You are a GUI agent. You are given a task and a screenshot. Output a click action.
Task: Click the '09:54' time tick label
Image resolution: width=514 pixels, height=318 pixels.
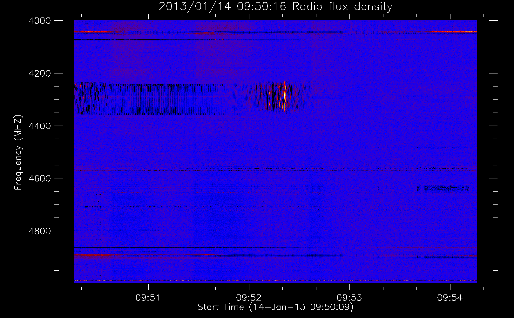click(450, 298)
